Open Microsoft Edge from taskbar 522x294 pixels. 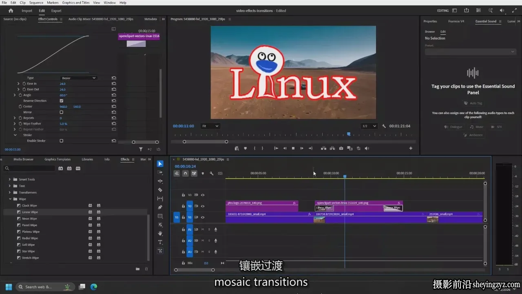pyautogui.click(x=94, y=287)
